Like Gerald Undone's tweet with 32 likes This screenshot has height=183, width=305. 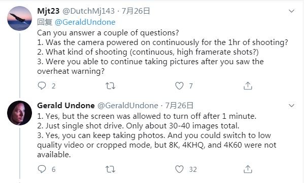coord(179,169)
